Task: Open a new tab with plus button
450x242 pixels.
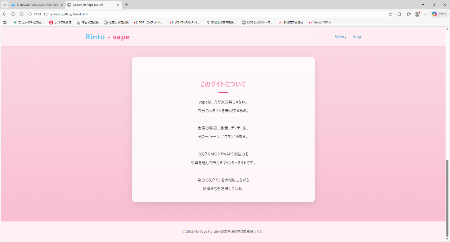Action: tap(126, 5)
